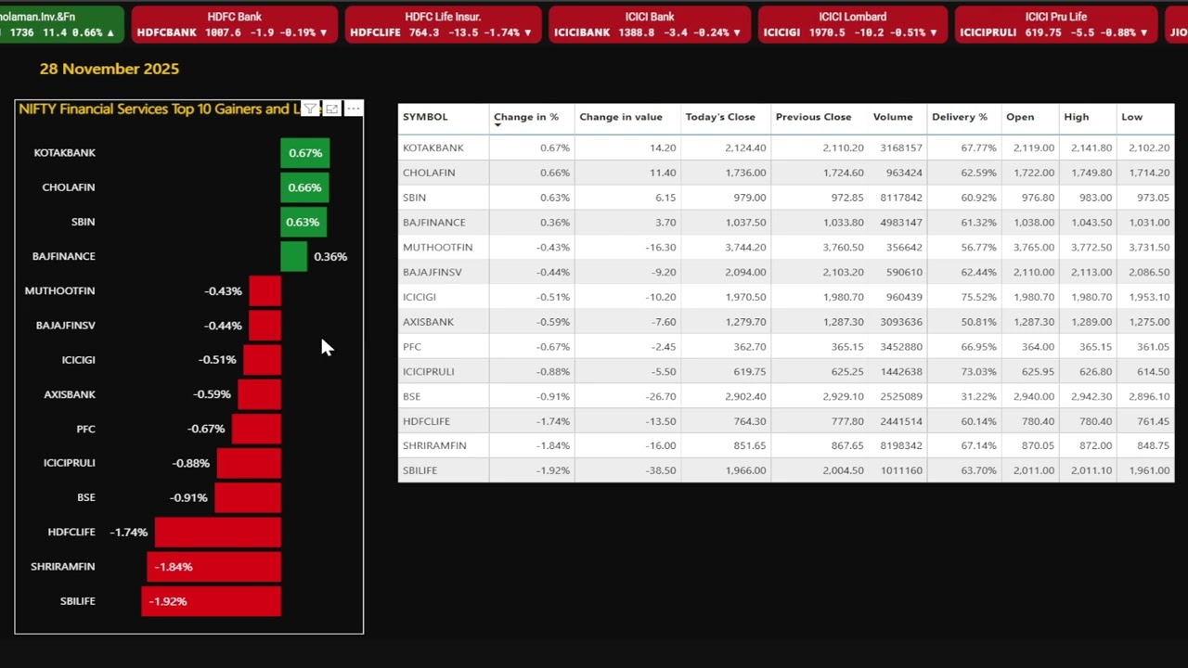Select the ICICI Bank ticker card
The image size is (1188, 668).
click(650, 25)
